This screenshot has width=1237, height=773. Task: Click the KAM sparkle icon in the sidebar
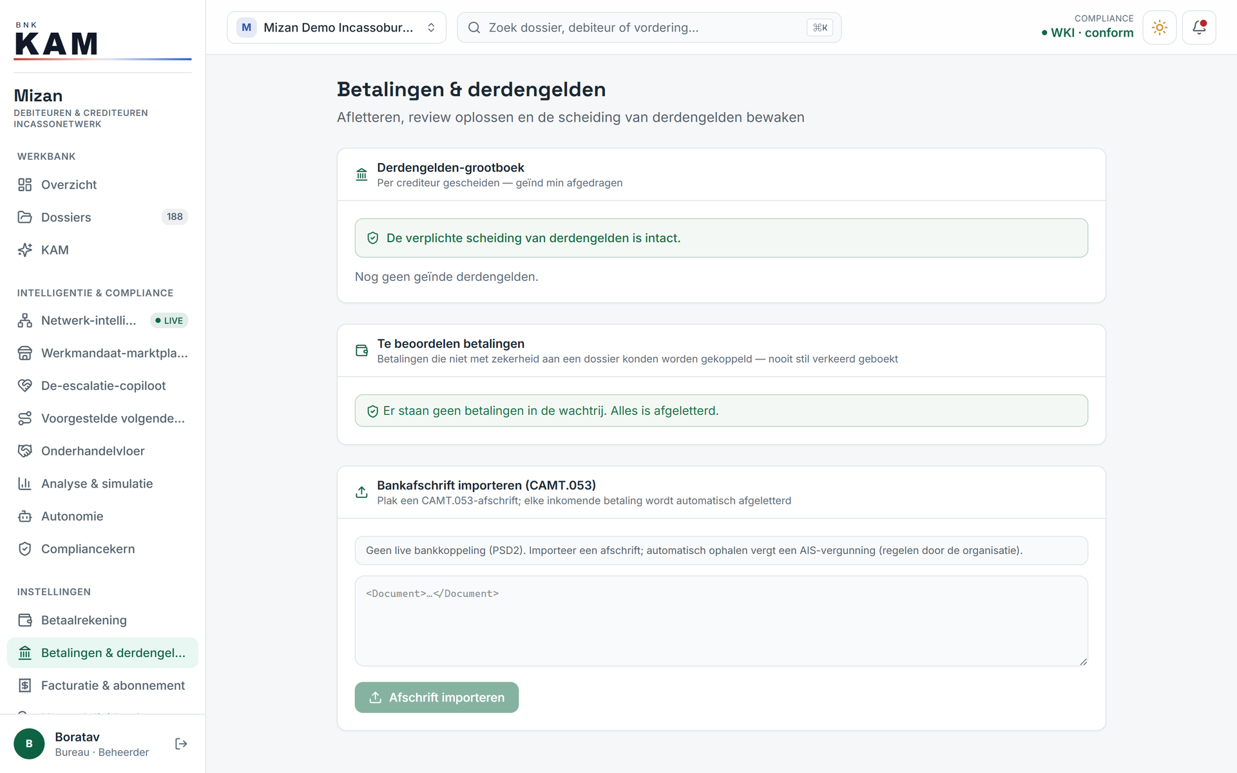25,250
